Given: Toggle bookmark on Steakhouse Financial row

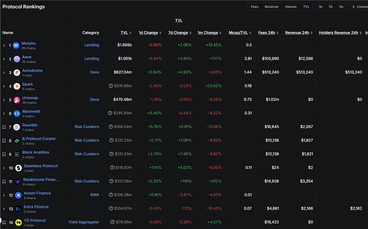Looking at the screenshot, I should 4,182.
